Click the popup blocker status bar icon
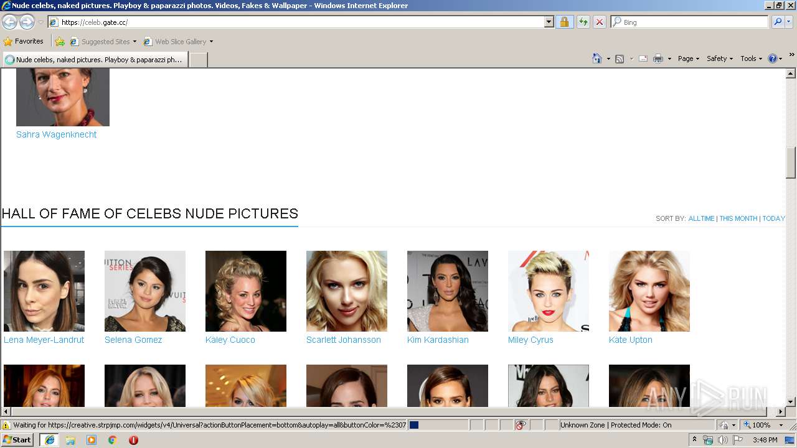Screen dimensions: 797x448 click(521, 425)
